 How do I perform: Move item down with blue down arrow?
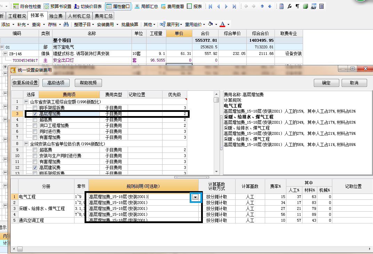point(270,6)
